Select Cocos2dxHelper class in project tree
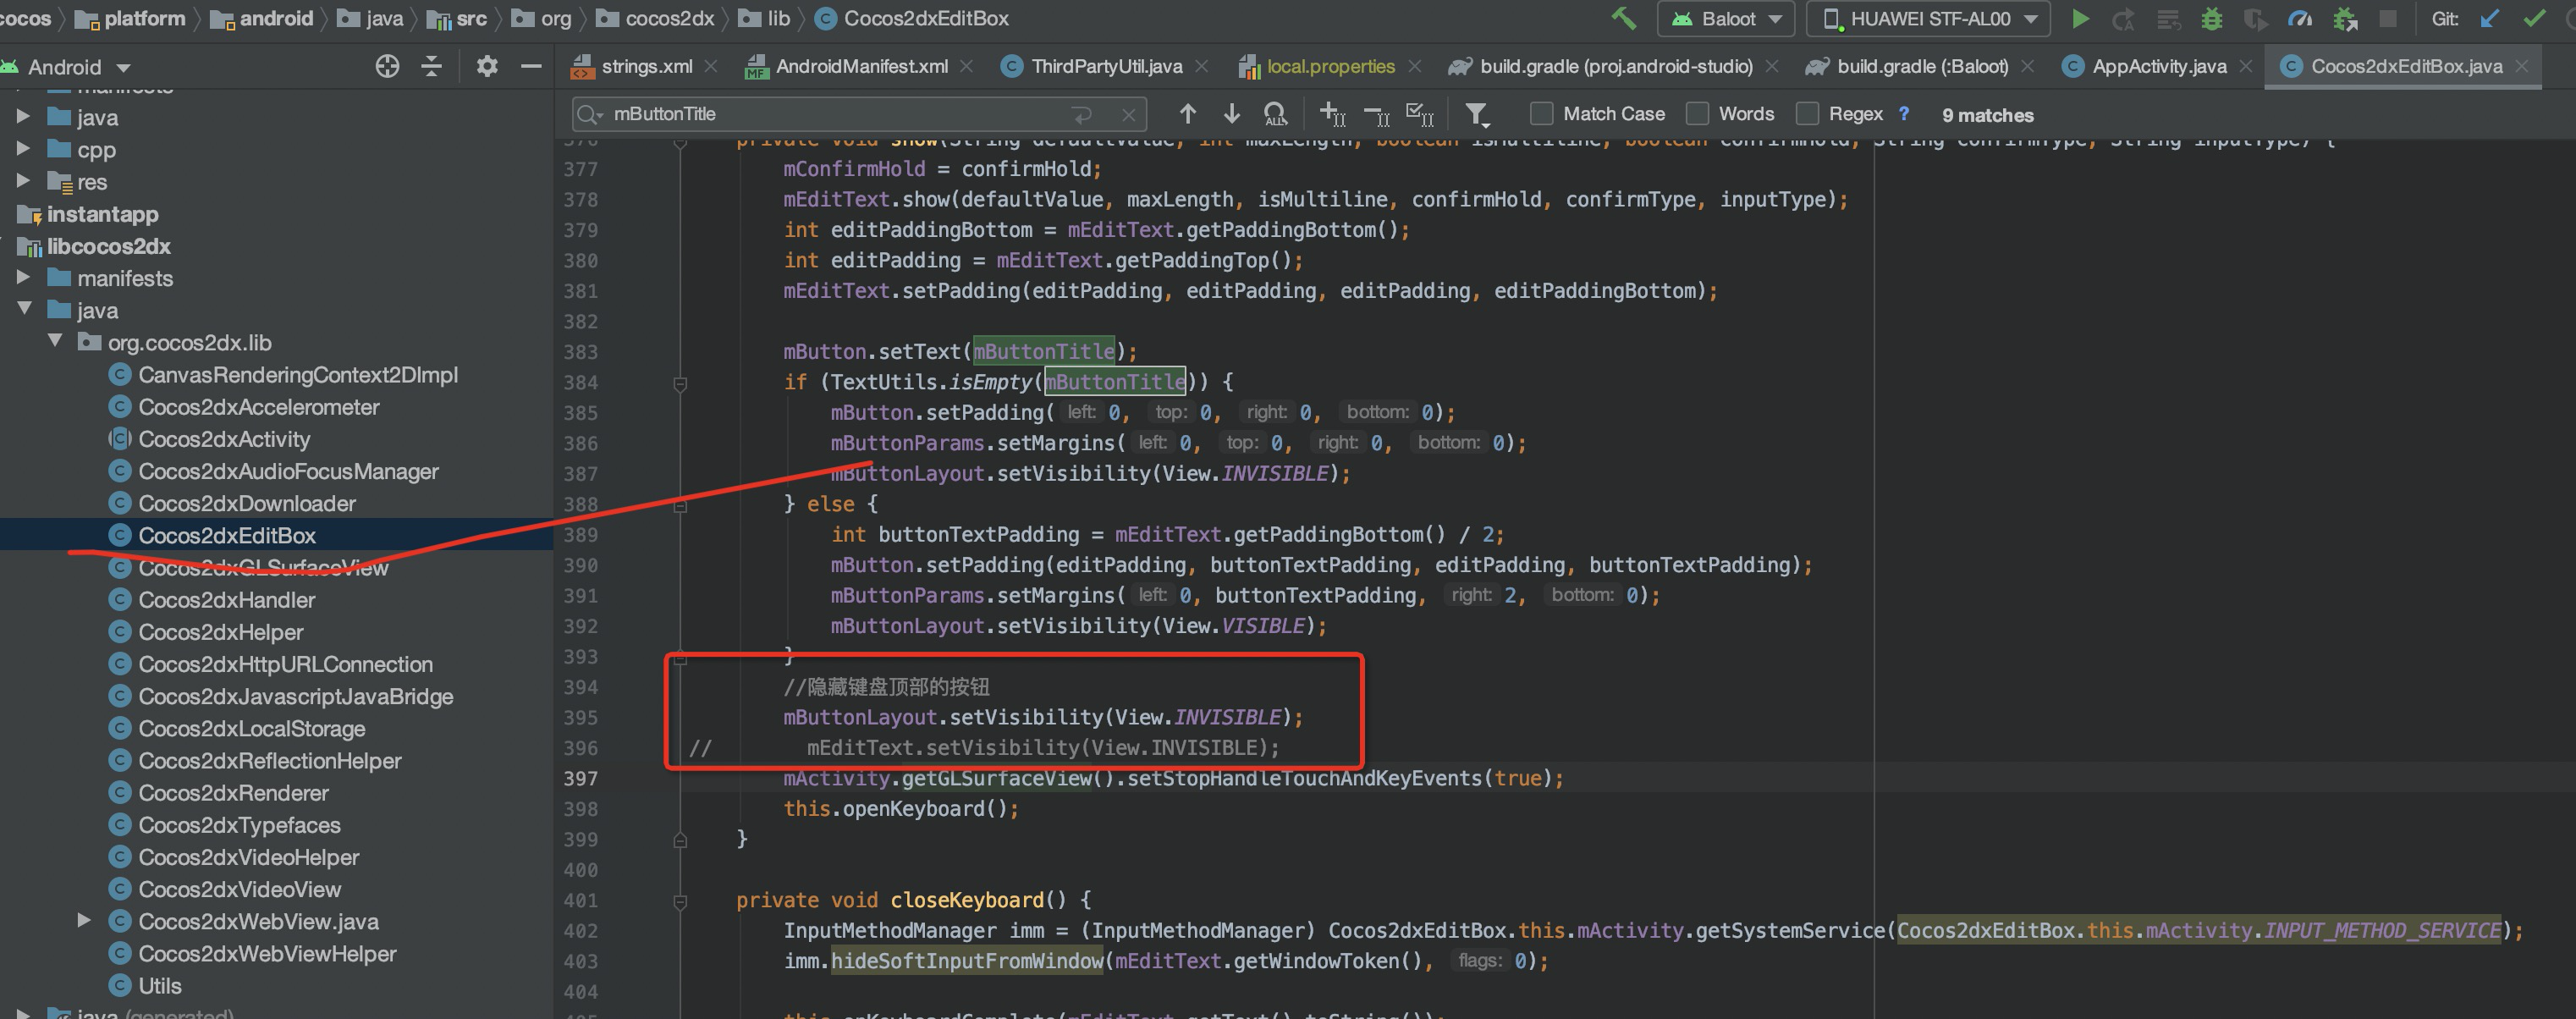The image size is (2576, 1019). (x=220, y=632)
